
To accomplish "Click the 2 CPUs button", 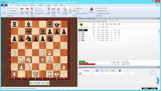I will (112, 71).
